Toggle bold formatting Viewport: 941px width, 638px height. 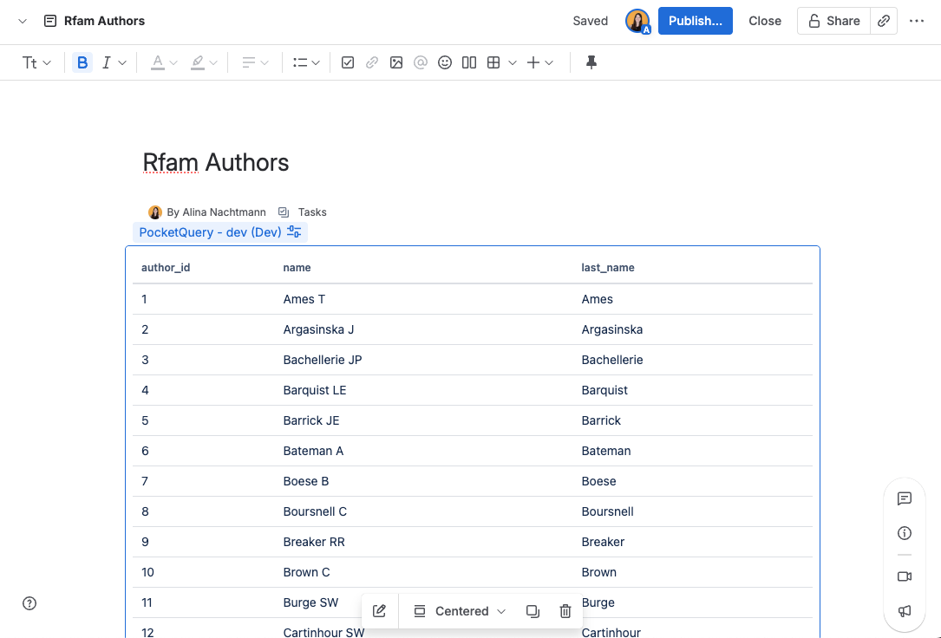[82, 62]
